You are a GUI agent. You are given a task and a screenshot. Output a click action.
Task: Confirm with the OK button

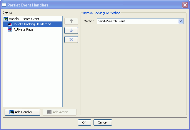coord(84,122)
